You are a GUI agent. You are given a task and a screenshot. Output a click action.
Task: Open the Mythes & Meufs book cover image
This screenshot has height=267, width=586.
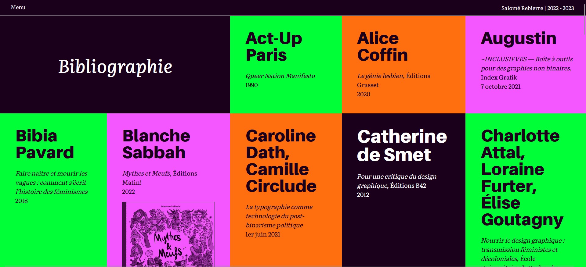pyautogui.click(x=168, y=234)
